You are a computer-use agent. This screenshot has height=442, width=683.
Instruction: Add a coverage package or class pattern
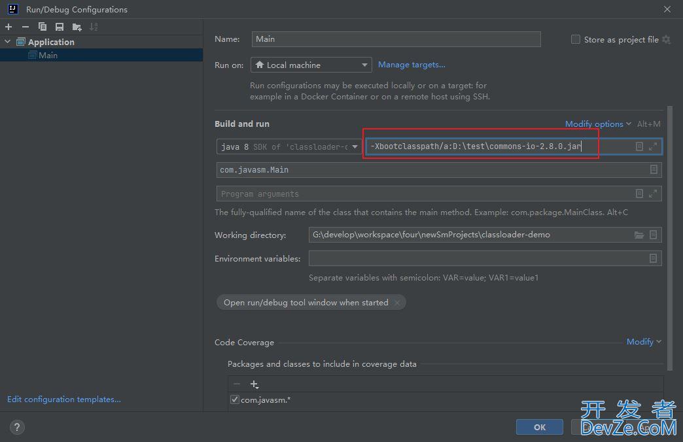click(254, 384)
